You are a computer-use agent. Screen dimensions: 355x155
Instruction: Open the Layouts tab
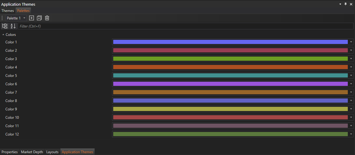[52, 152]
